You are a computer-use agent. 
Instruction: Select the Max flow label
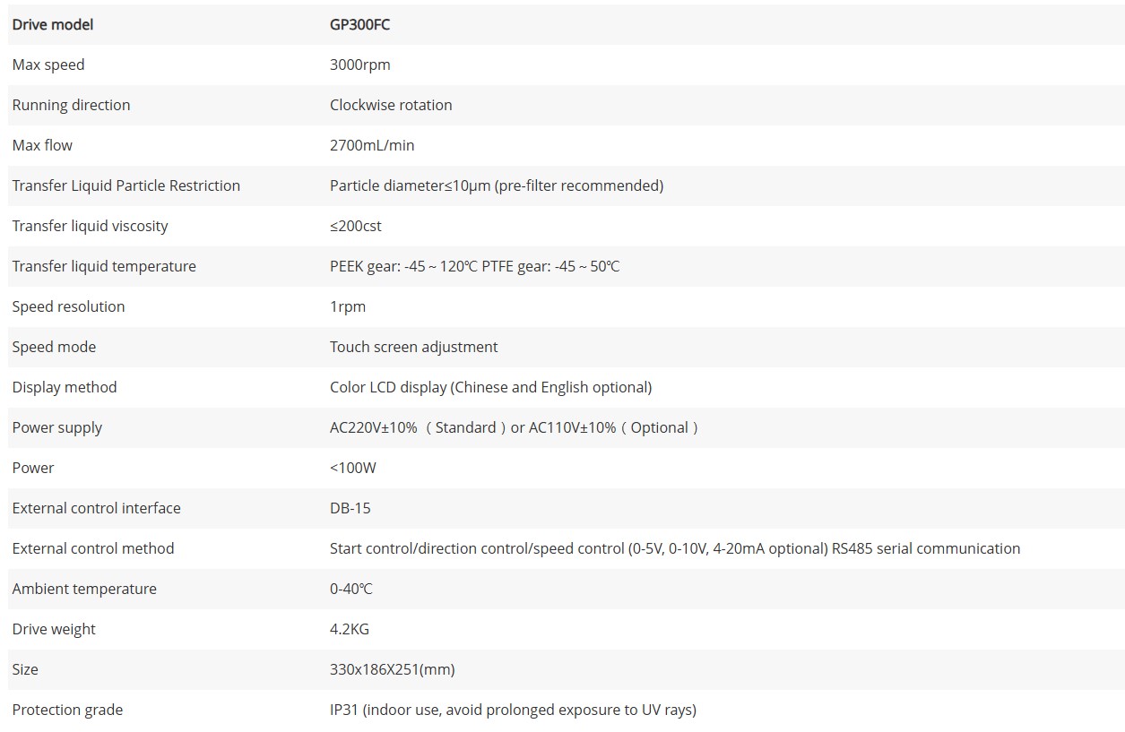pyautogui.click(x=42, y=145)
